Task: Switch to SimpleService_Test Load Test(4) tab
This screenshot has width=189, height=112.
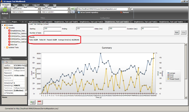Action: [66, 22]
